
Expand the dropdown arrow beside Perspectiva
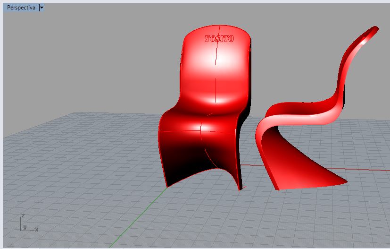[x=42, y=8]
